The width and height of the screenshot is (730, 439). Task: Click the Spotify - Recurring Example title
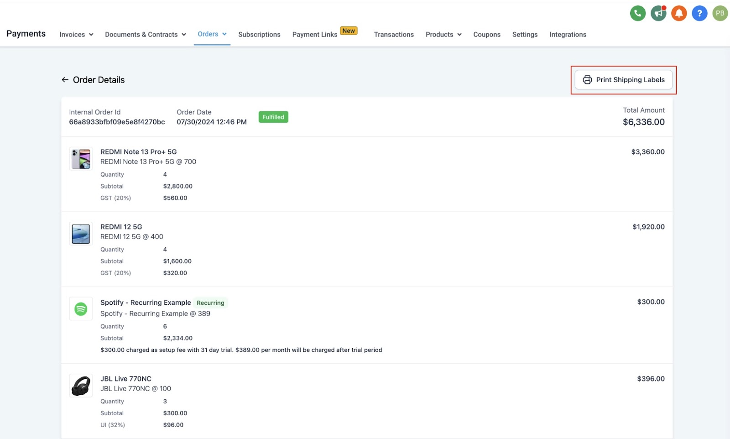146,303
